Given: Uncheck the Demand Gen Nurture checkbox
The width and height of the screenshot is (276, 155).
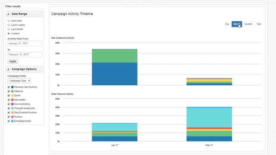Looking at the screenshot, I should (x=9, y=87).
